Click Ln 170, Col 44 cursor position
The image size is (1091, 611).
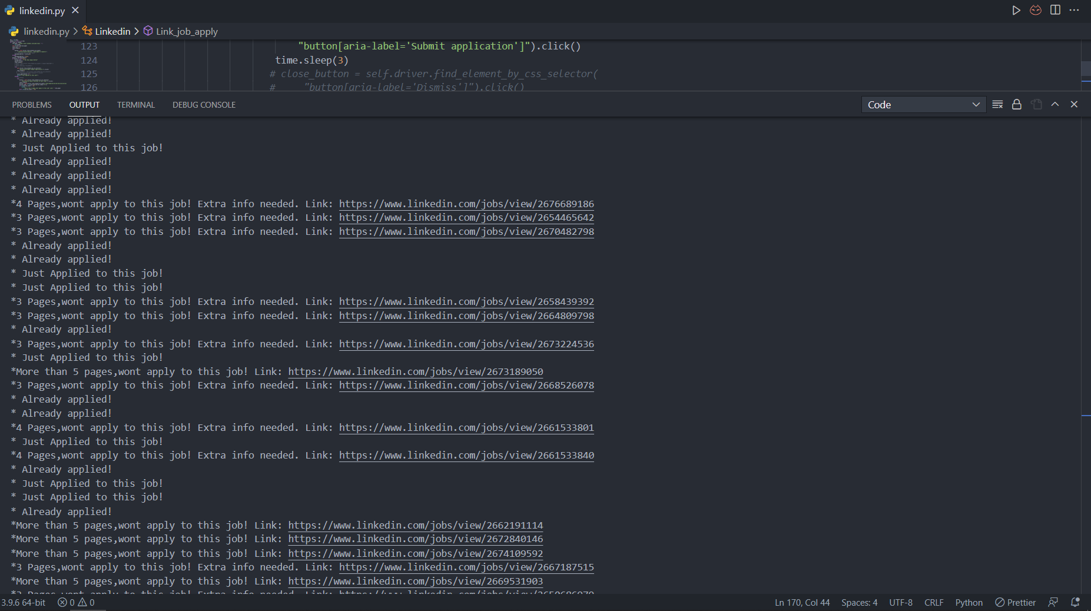click(x=802, y=603)
